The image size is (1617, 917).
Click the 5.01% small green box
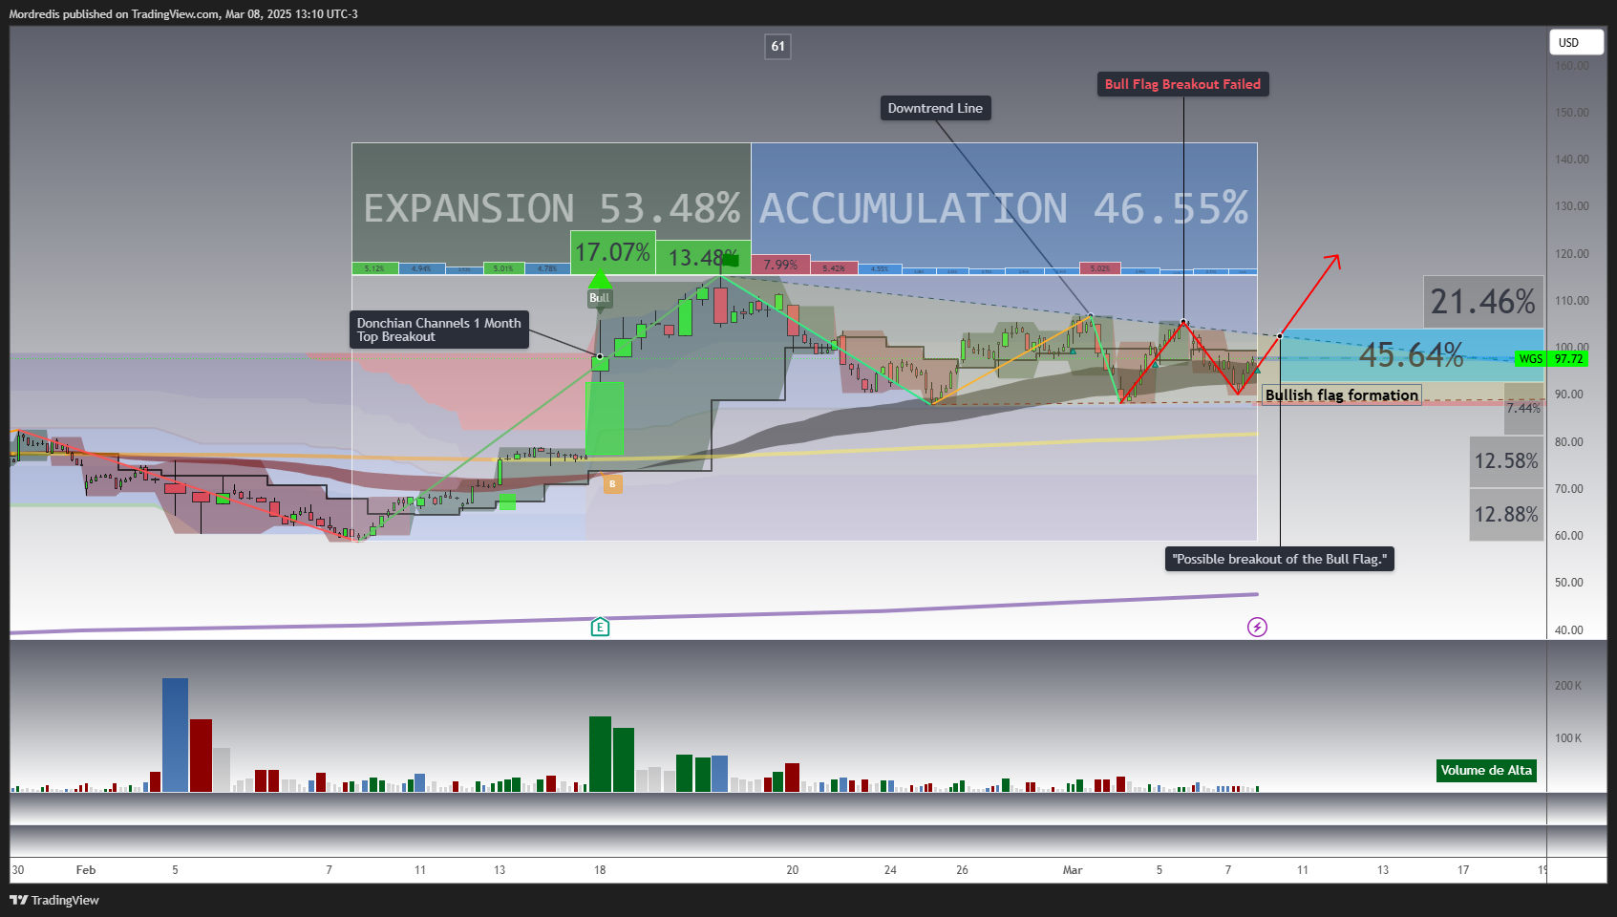coord(503,268)
